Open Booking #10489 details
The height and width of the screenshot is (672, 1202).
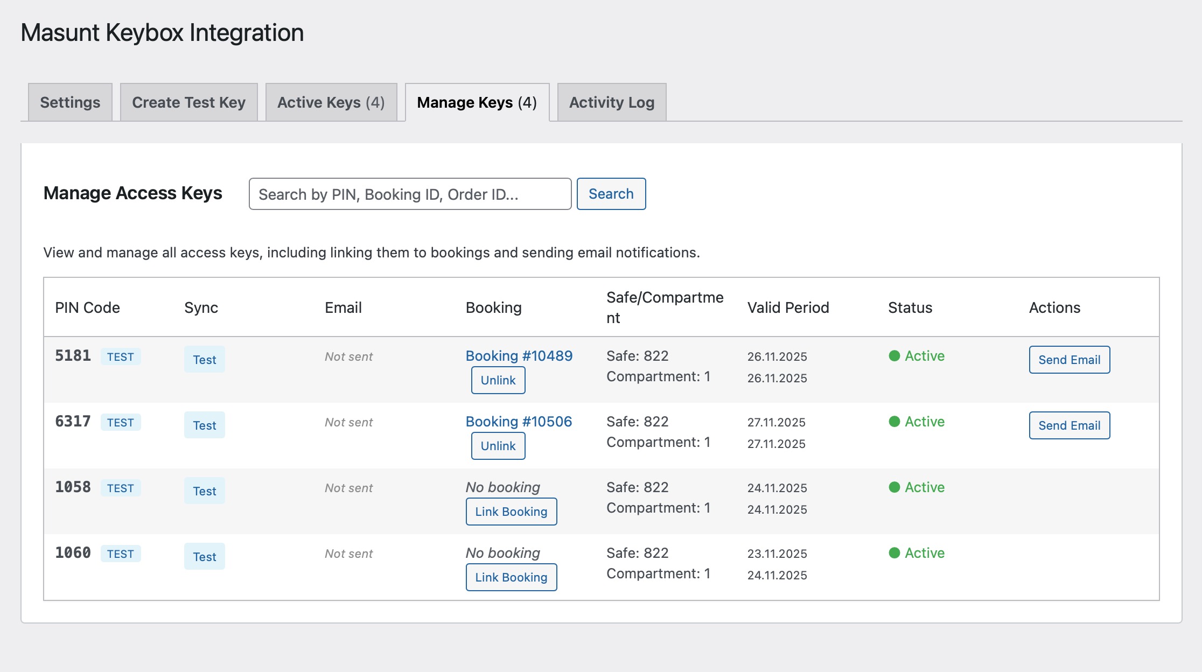click(x=519, y=355)
